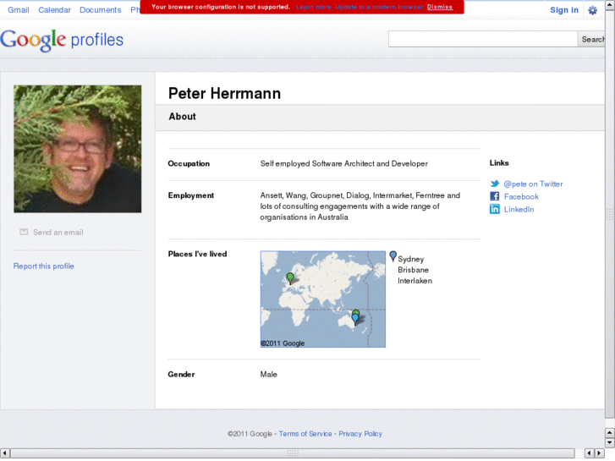The image size is (615, 461).
Task: Open Calendar from the top bar
Action: (x=54, y=10)
